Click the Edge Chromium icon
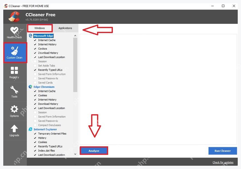 click(x=31, y=87)
